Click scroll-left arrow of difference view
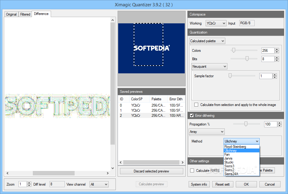288x194 pixels. click(x=7, y=173)
